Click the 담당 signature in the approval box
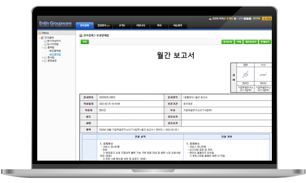306x183 pixels. pyautogui.click(x=245, y=74)
